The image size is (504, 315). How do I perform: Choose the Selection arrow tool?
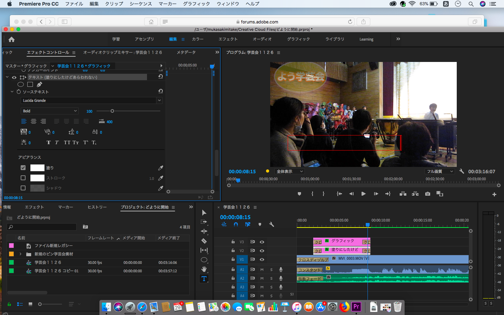204,213
